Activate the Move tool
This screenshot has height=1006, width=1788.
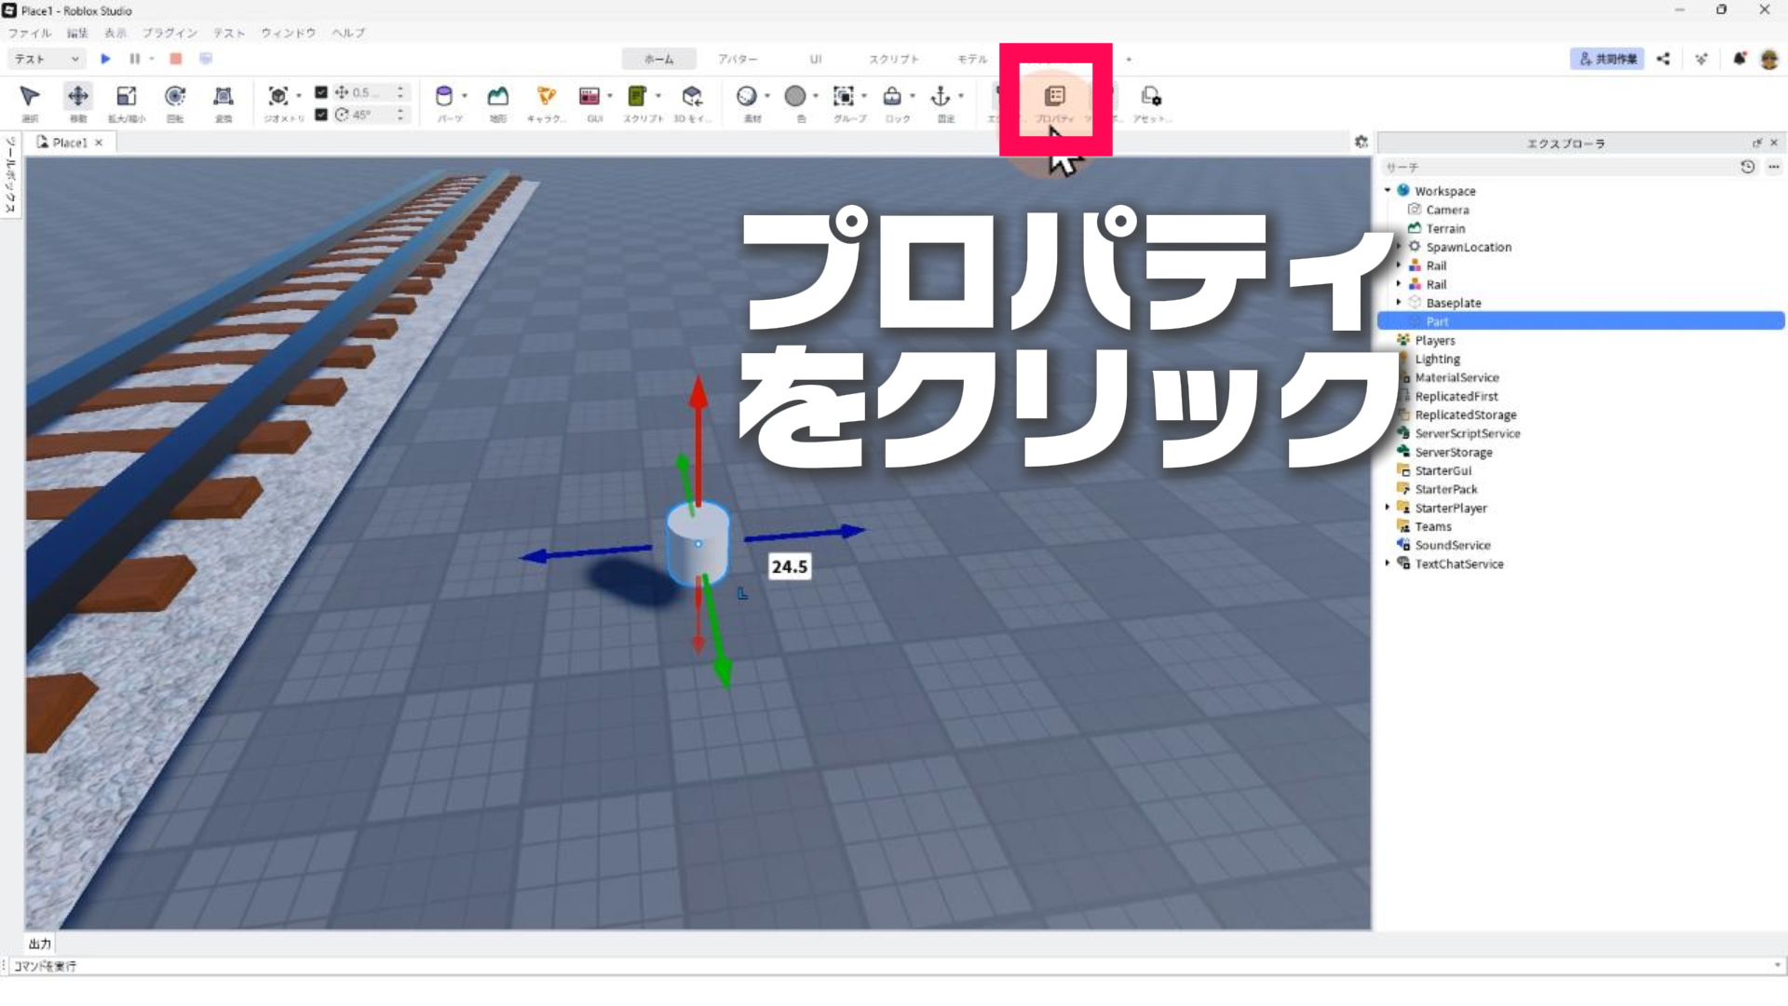click(x=78, y=97)
